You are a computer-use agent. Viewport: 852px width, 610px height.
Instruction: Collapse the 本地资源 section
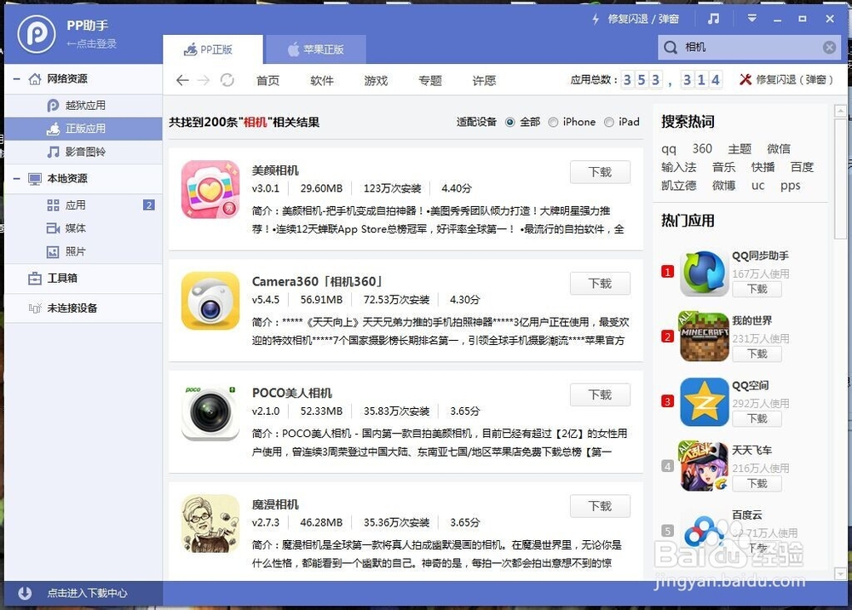pyautogui.click(x=17, y=179)
